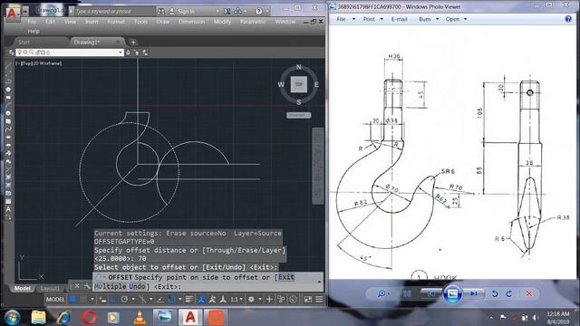Delete the image with red X in Photo Viewer

(529, 293)
